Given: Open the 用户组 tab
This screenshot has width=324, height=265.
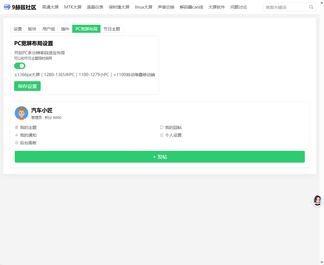Looking at the screenshot, I should (x=49, y=29).
